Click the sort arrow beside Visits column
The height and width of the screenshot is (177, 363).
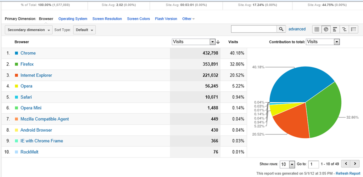[218, 42]
